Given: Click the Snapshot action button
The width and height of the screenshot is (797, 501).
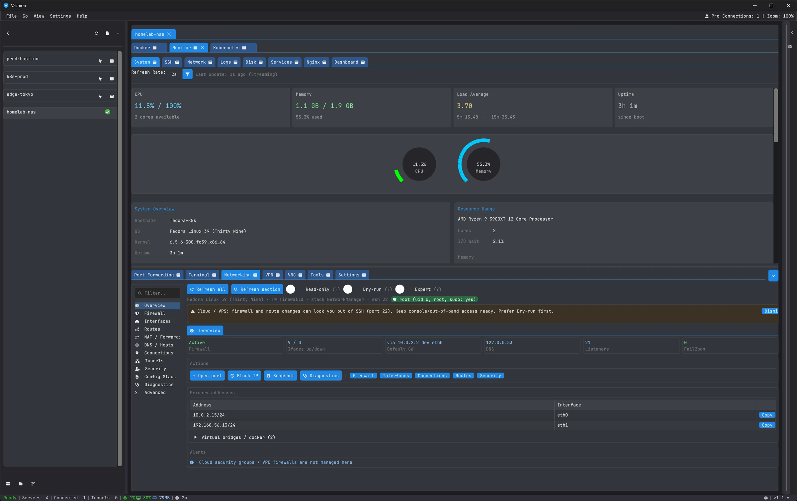Looking at the screenshot, I should [280, 376].
